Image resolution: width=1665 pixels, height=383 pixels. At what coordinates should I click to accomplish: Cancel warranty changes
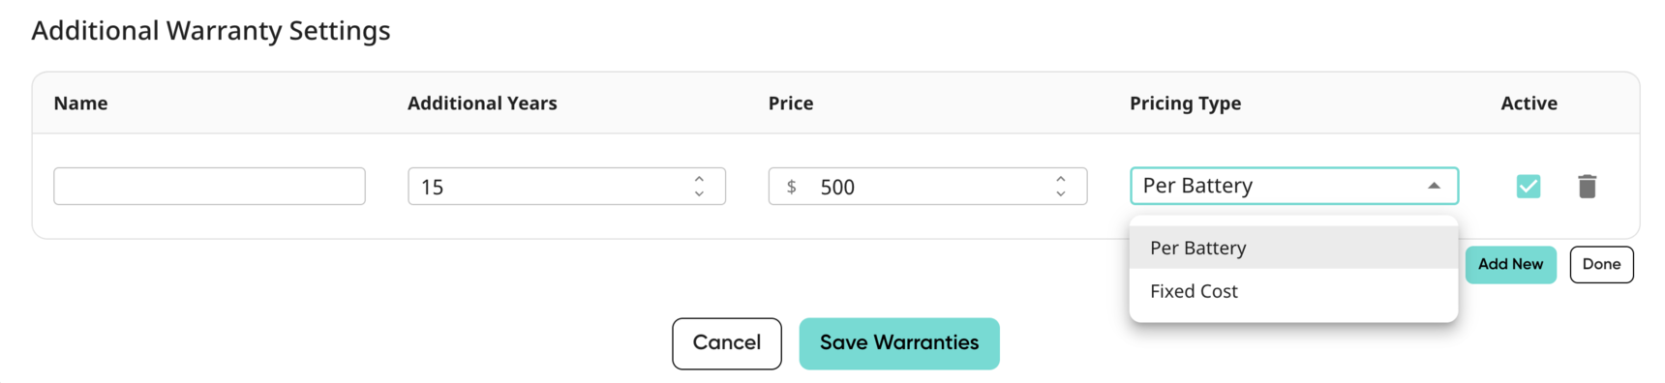click(727, 343)
